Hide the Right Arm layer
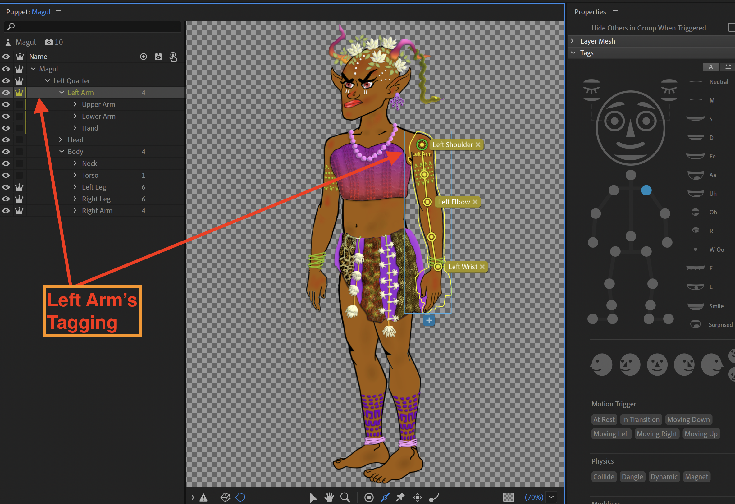Screen dimensions: 735x504 click(x=6, y=210)
